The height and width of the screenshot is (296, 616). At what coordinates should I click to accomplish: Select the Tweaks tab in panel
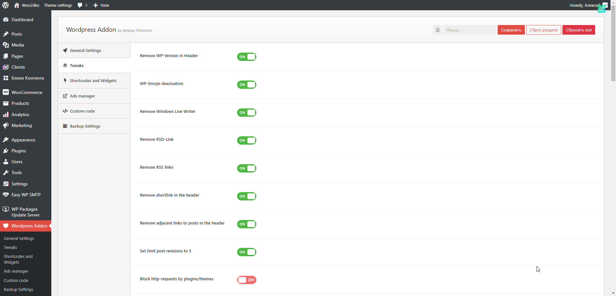click(x=94, y=65)
